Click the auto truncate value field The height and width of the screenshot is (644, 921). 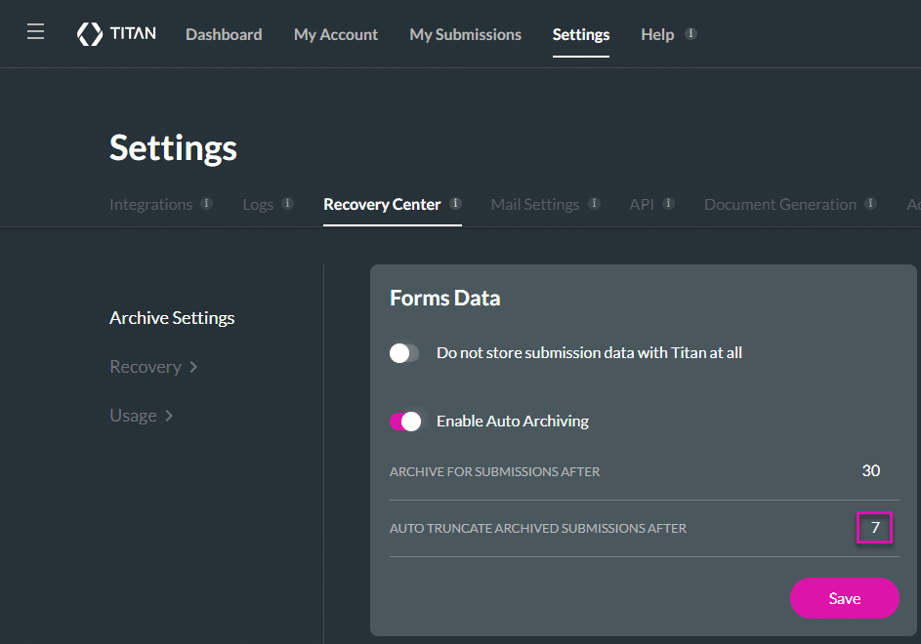pos(874,528)
